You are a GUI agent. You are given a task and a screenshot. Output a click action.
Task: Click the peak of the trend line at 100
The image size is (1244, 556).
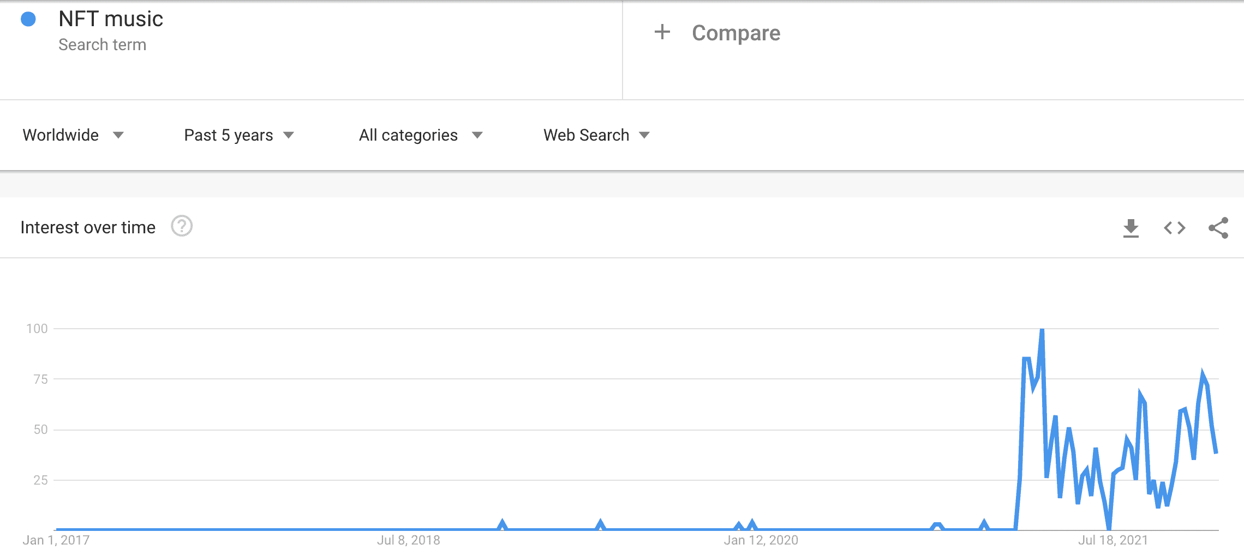click(x=1041, y=328)
